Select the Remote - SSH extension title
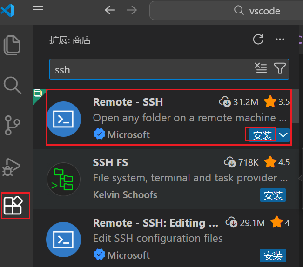 pyautogui.click(x=128, y=102)
